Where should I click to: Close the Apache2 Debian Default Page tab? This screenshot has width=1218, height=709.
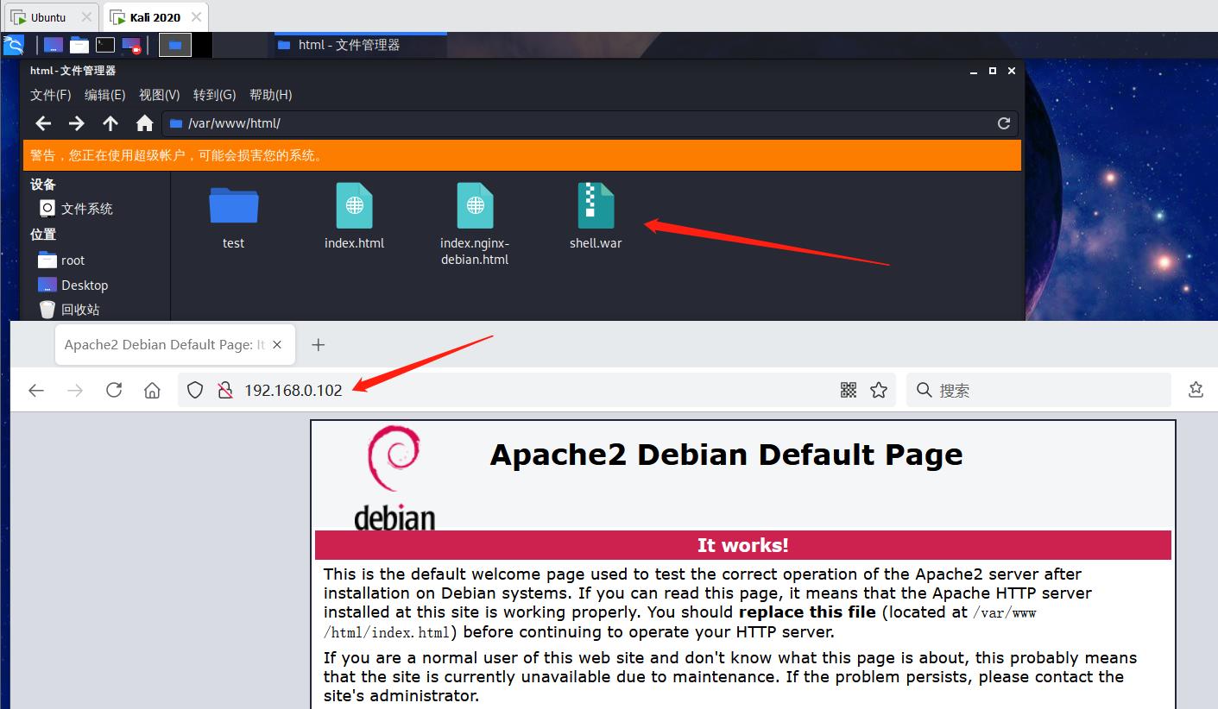pos(277,345)
